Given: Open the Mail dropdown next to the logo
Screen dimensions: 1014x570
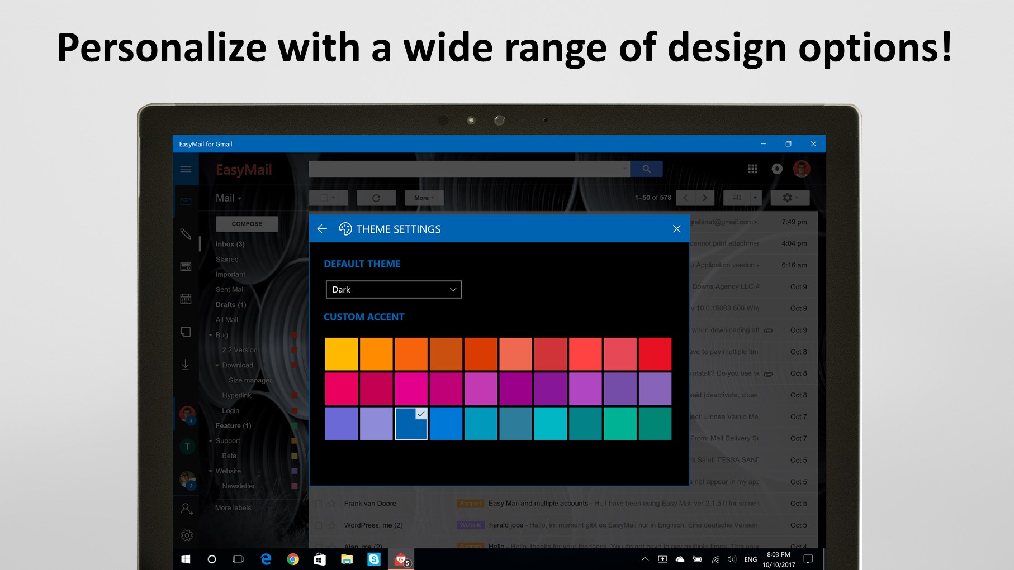Looking at the screenshot, I should (x=229, y=198).
